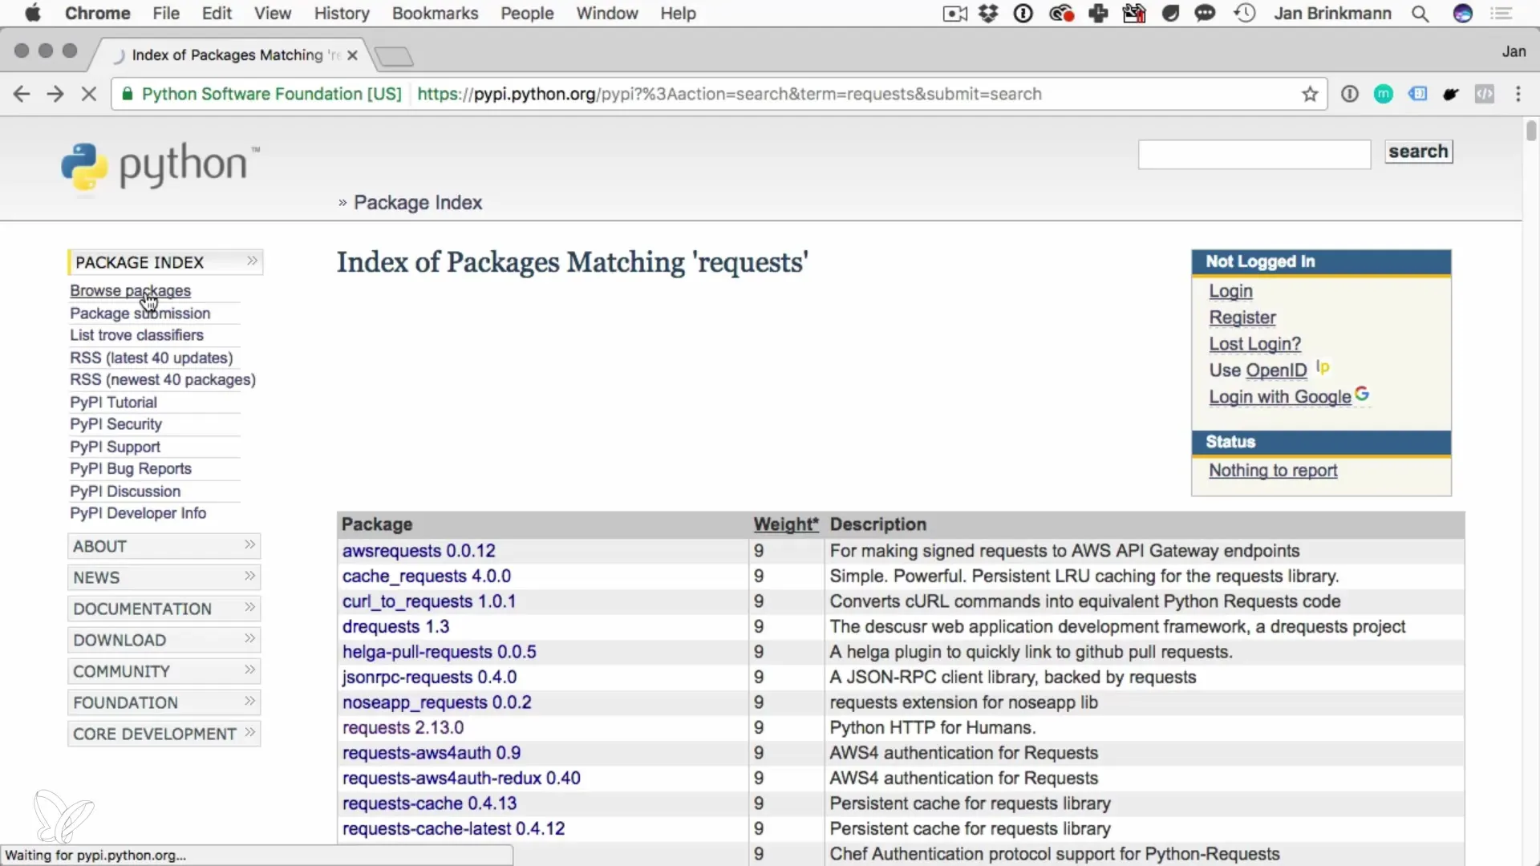The width and height of the screenshot is (1540, 866).
Task: Open the Register link
Action: pos(1242,318)
